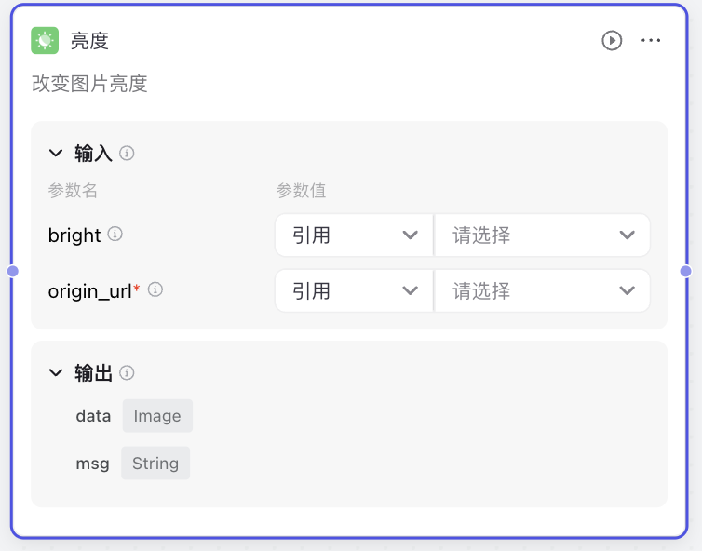Click the origin_url parameter label

(x=89, y=291)
